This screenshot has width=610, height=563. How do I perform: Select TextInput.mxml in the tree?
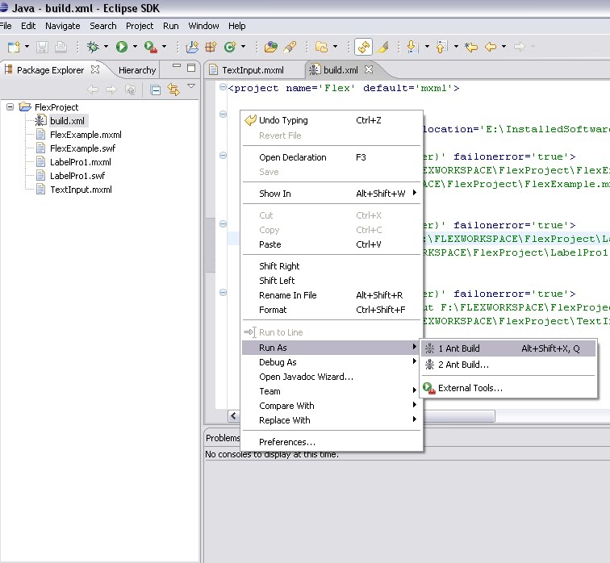[81, 190]
